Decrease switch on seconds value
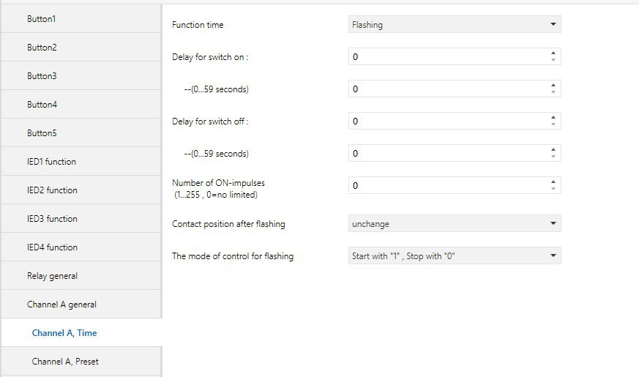 click(553, 92)
